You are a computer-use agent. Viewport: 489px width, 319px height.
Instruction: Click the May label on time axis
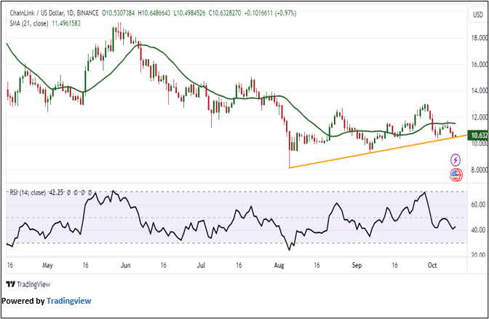[x=47, y=266]
